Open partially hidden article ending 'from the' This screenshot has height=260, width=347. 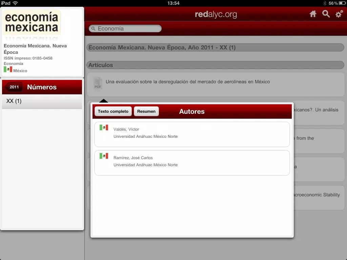click(x=319, y=141)
